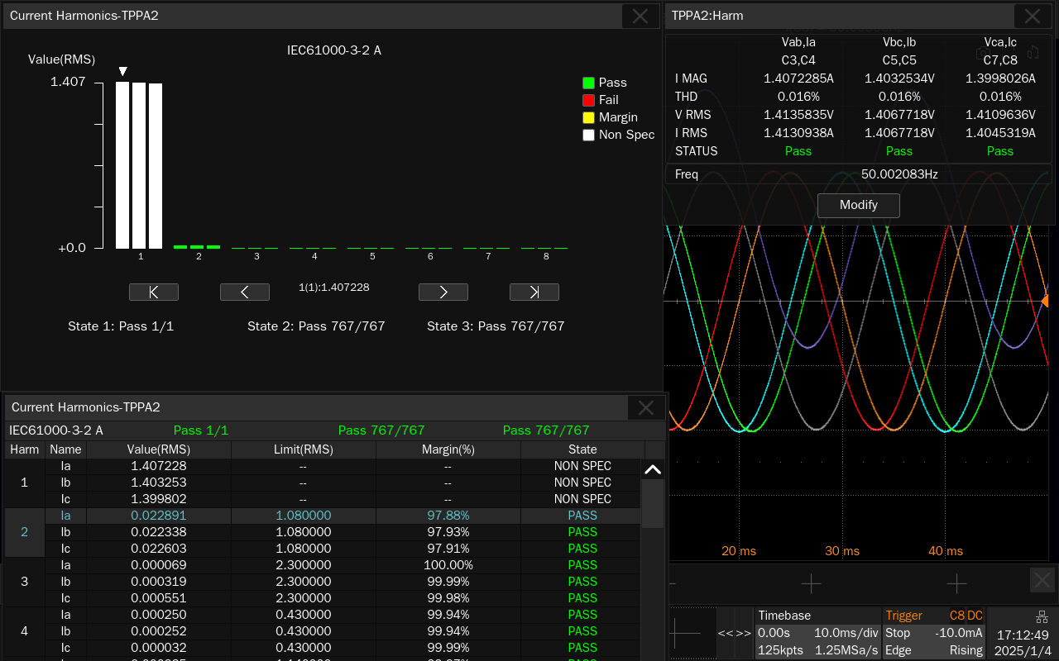Screen dimensions: 1059x661
Task: Open the Timebase settings box
Action: (817, 633)
